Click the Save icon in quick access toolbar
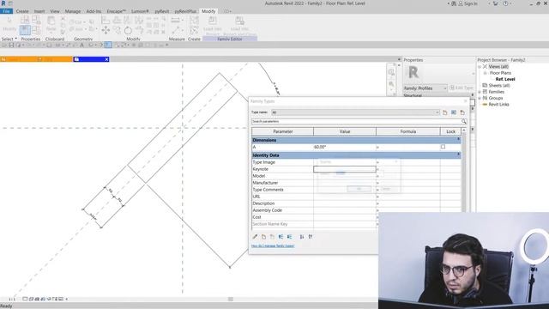The image size is (549, 309). [x=11, y=45]
